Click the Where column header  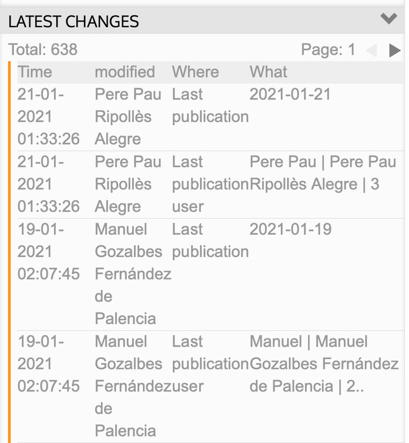[x=195, y=72]
